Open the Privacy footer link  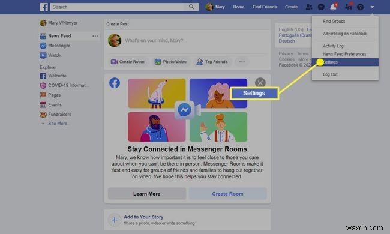click(286, 54)
